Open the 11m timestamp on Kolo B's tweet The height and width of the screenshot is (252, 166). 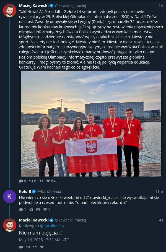click(159, 191)
